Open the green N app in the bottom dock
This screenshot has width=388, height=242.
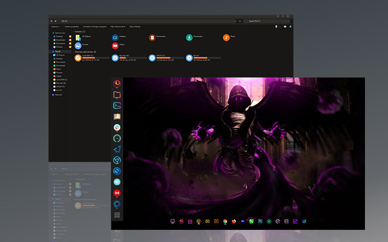pyautogui.click(x=252, y=221)
